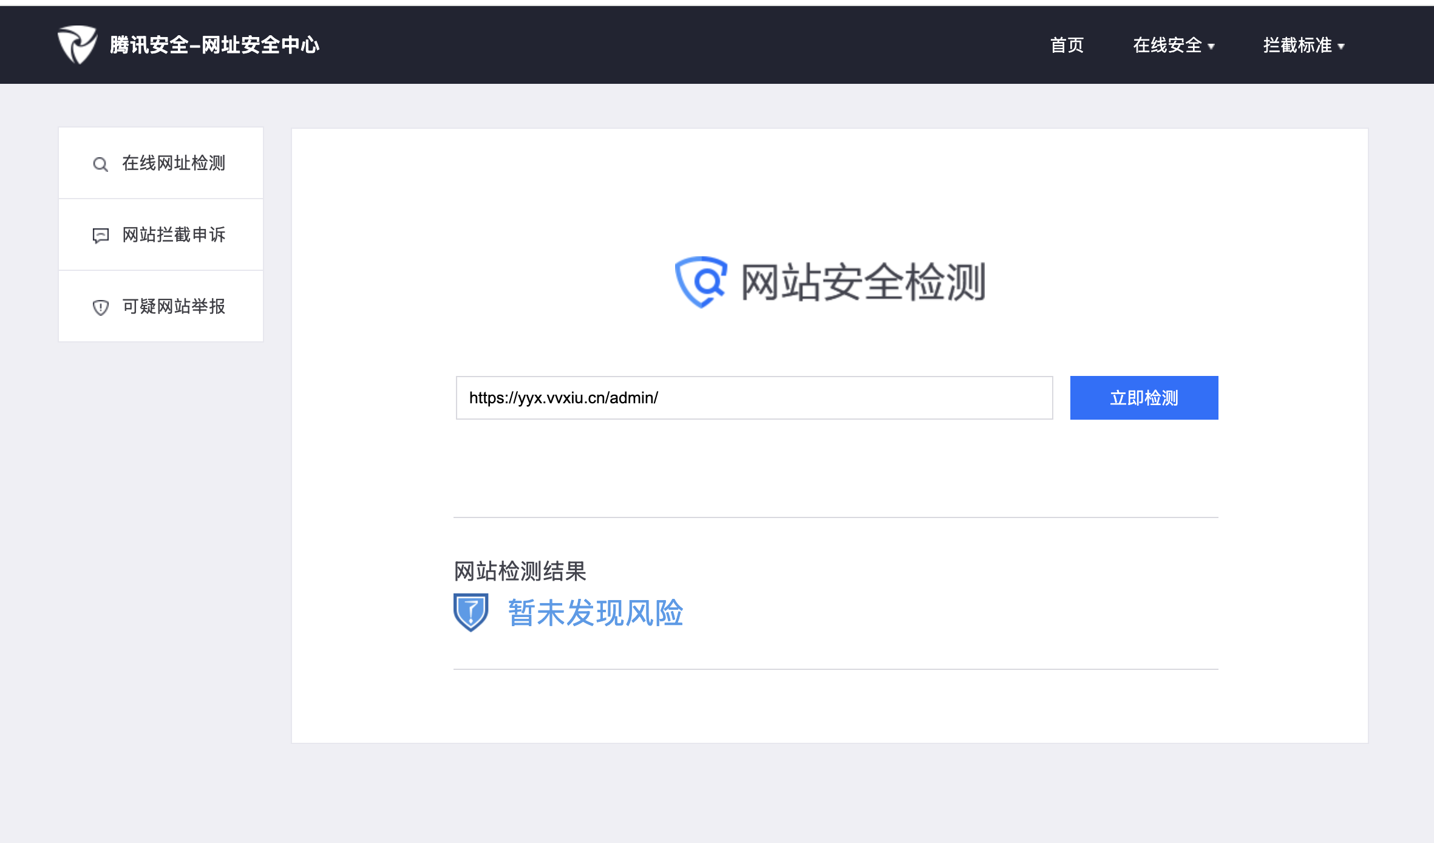Focus the URL input field
This screenshot has width=1434, height=843.
(754, 398)
